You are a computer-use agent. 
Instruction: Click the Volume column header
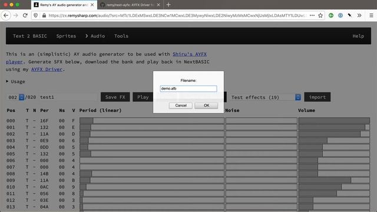306,110
